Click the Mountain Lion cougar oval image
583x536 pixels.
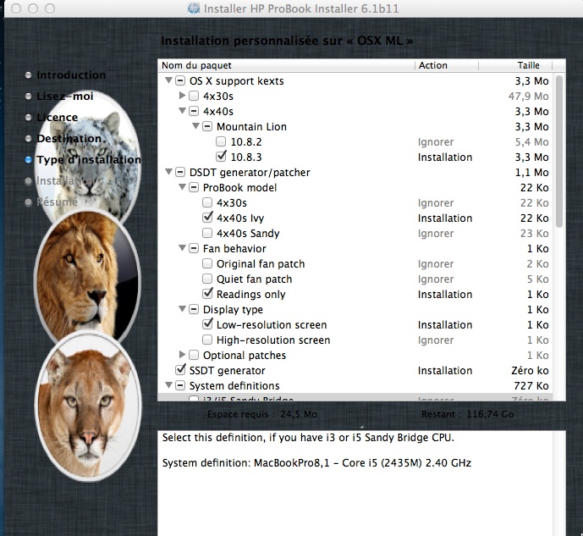pos(89,407)
